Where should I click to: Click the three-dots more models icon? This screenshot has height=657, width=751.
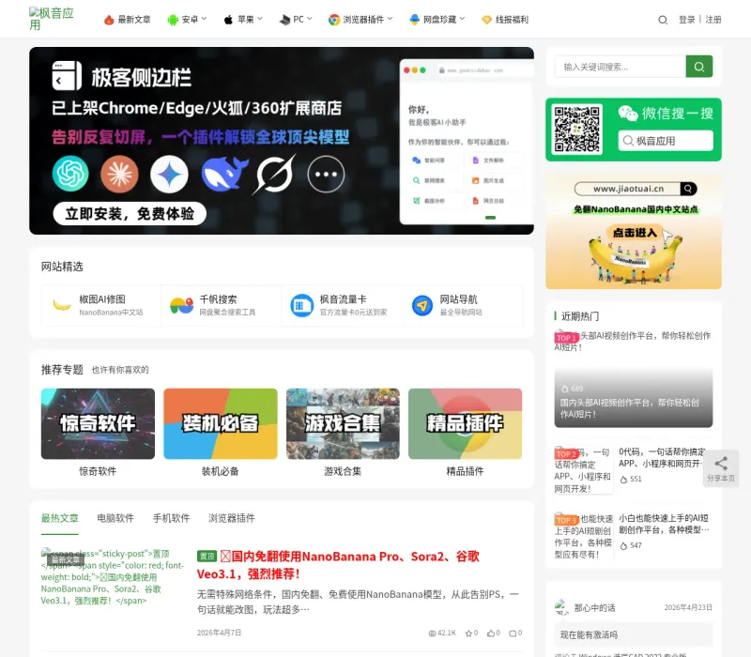click(x=326, y=174)
